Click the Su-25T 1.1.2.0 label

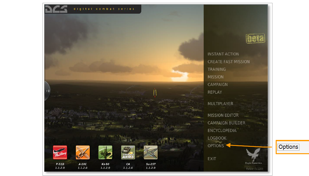[x=151, y=166]
